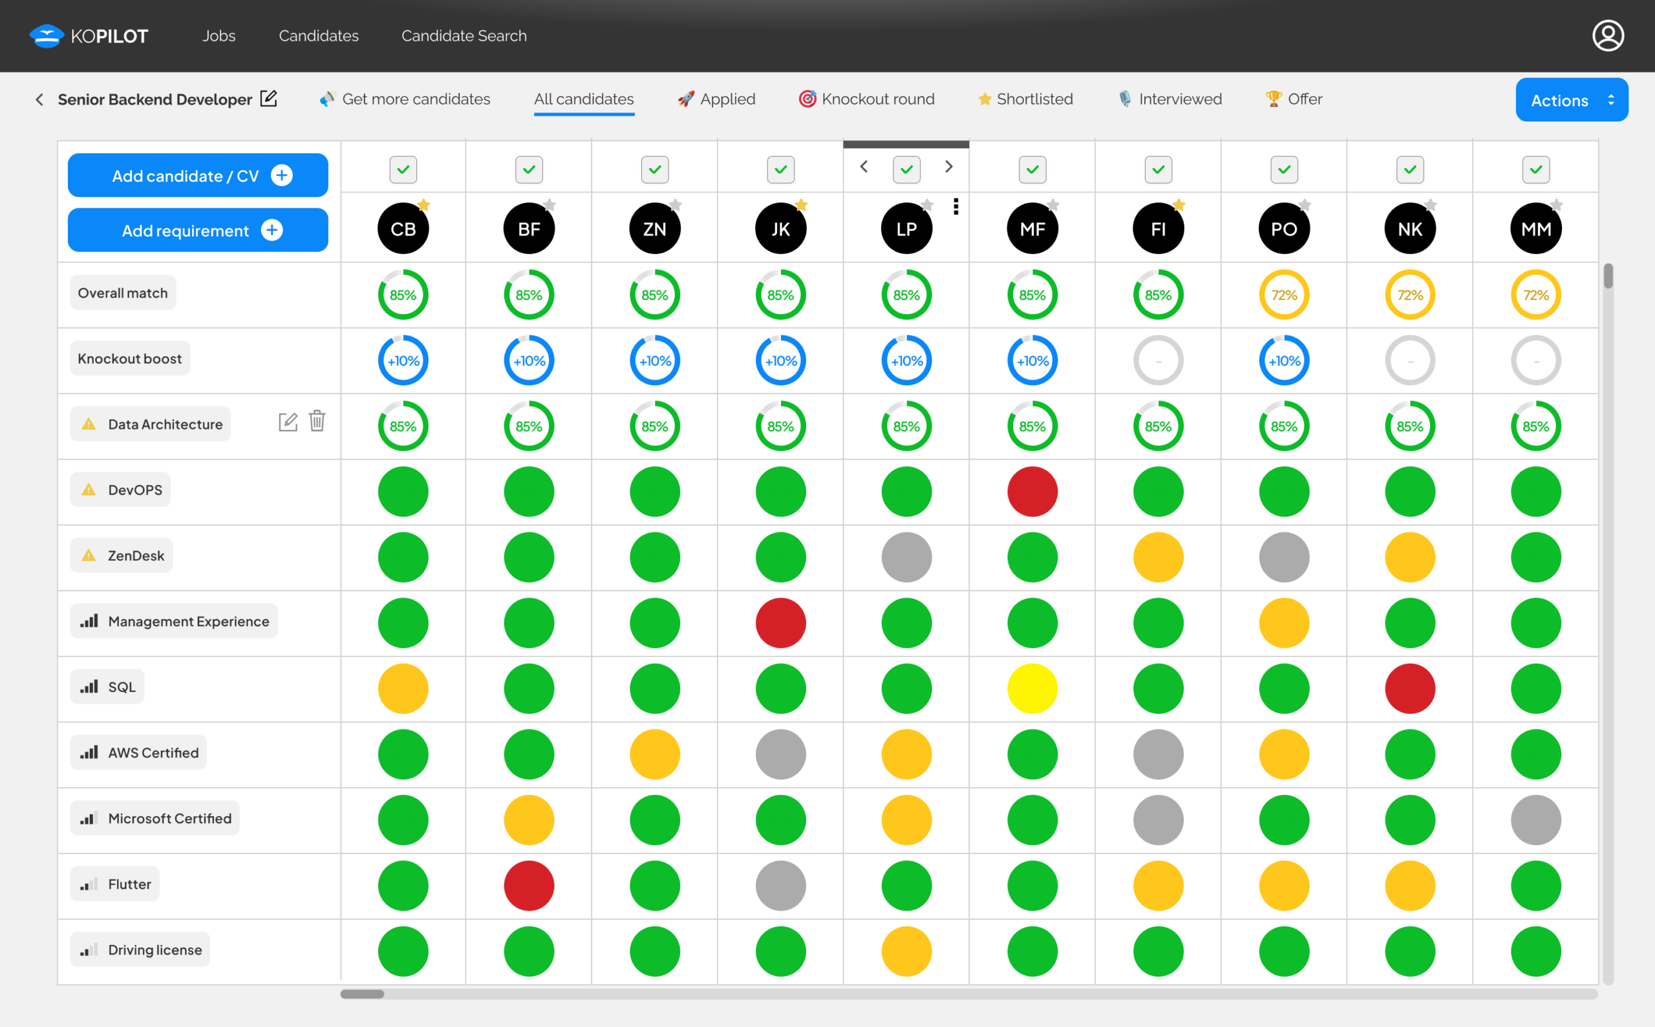Screen dimensions: 1655x1027
Task: Edit the Data Architecture requirement
Action: [288, 422]
